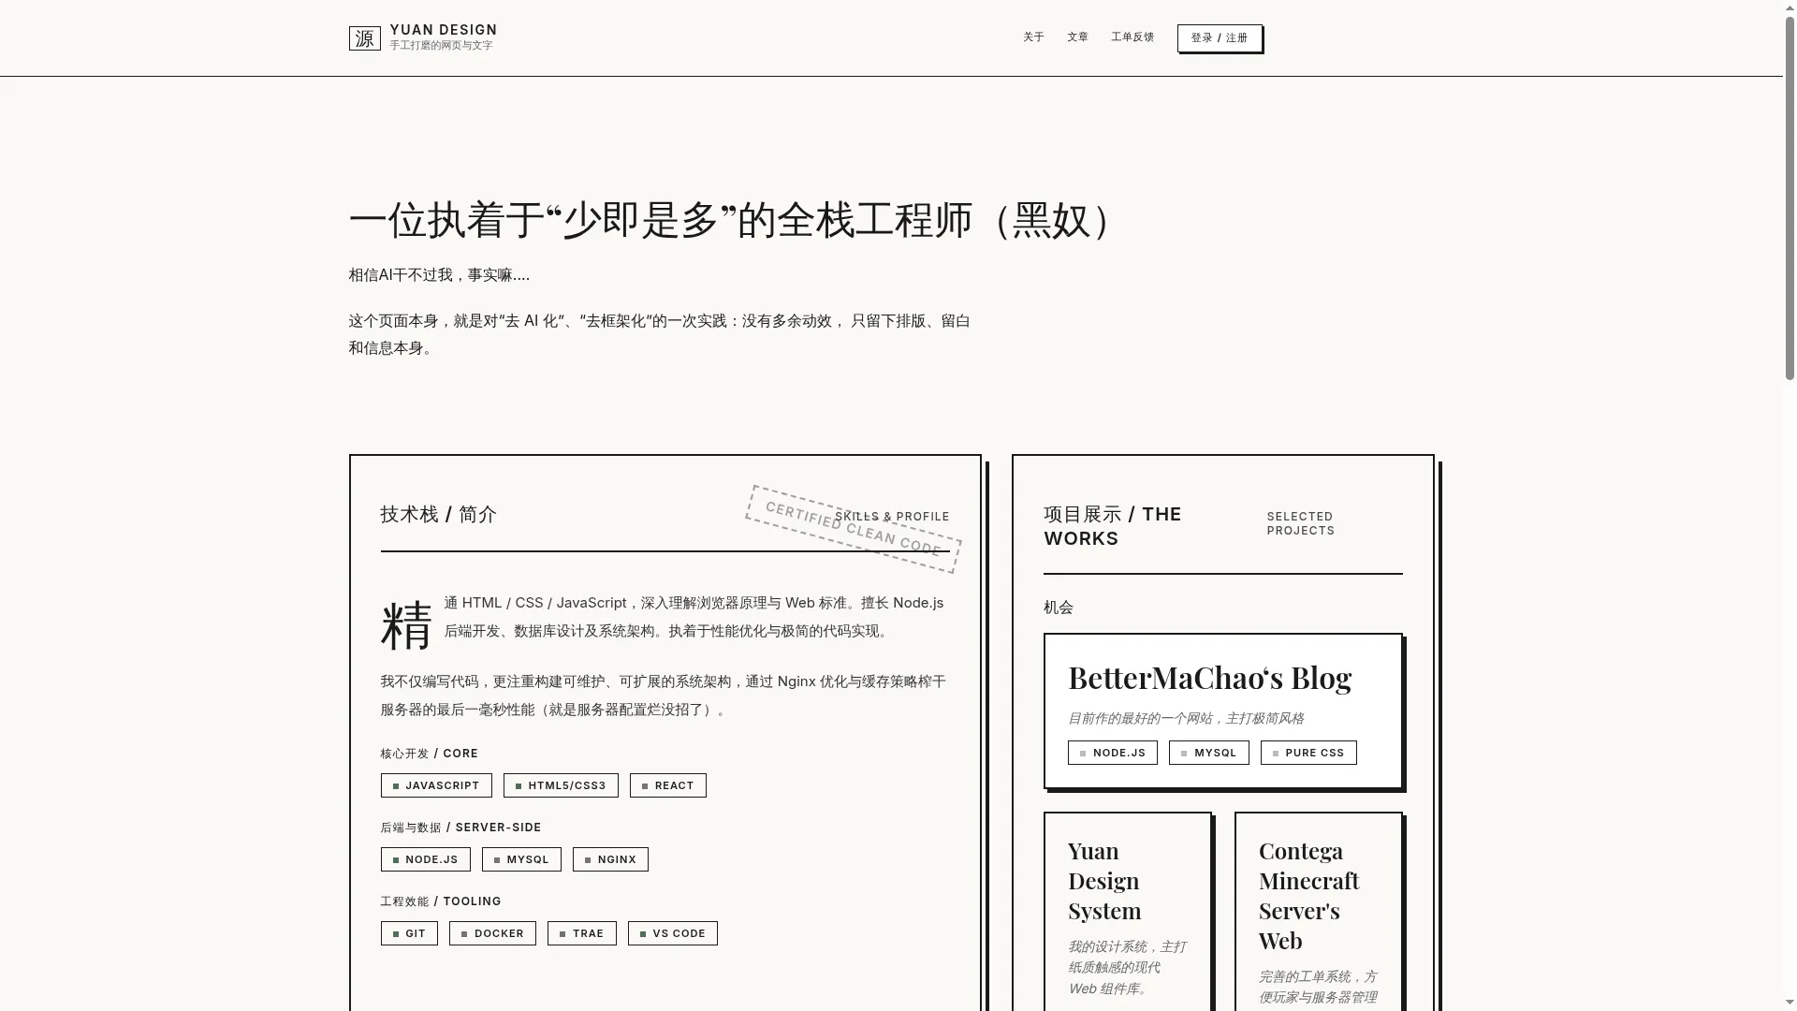The height and width of the screenshot is (1011, 1797).
Task: Open the 关于 menu item
Action: [x=1033, y=37]
